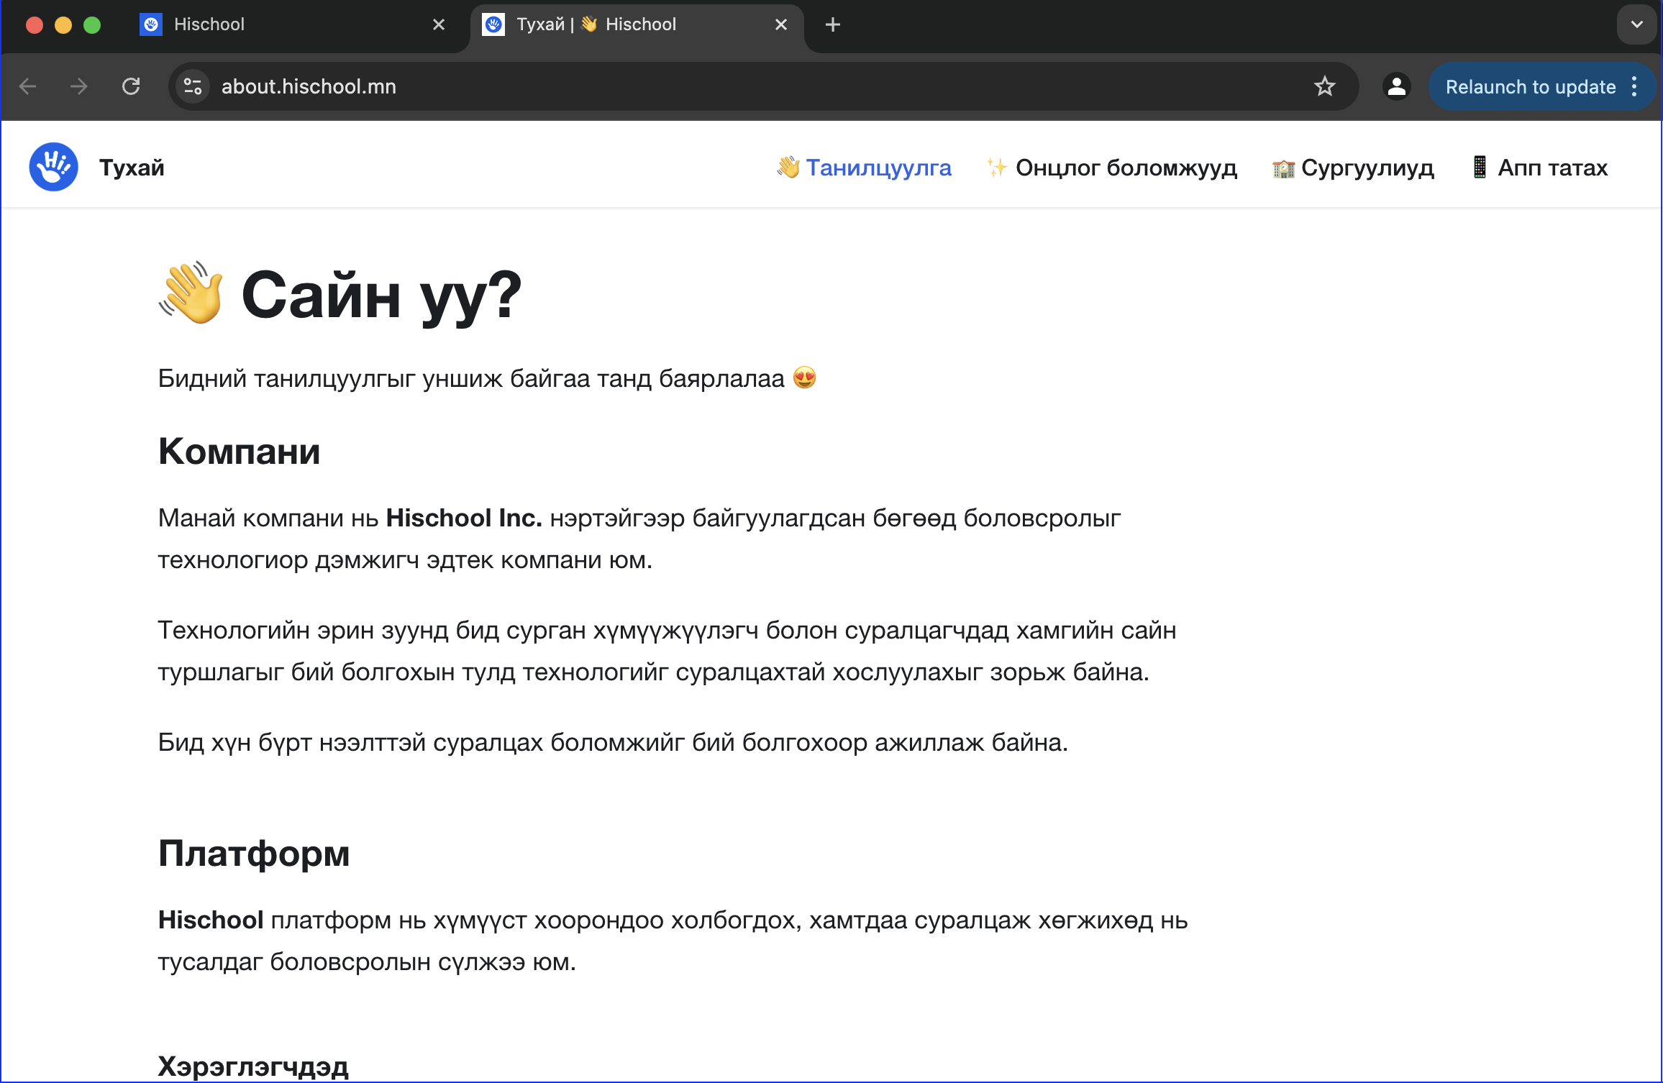The height and width of the screenshot is (1083, 1663).
Task: Bookmark page with star icon
Action: pos(1324,87)
